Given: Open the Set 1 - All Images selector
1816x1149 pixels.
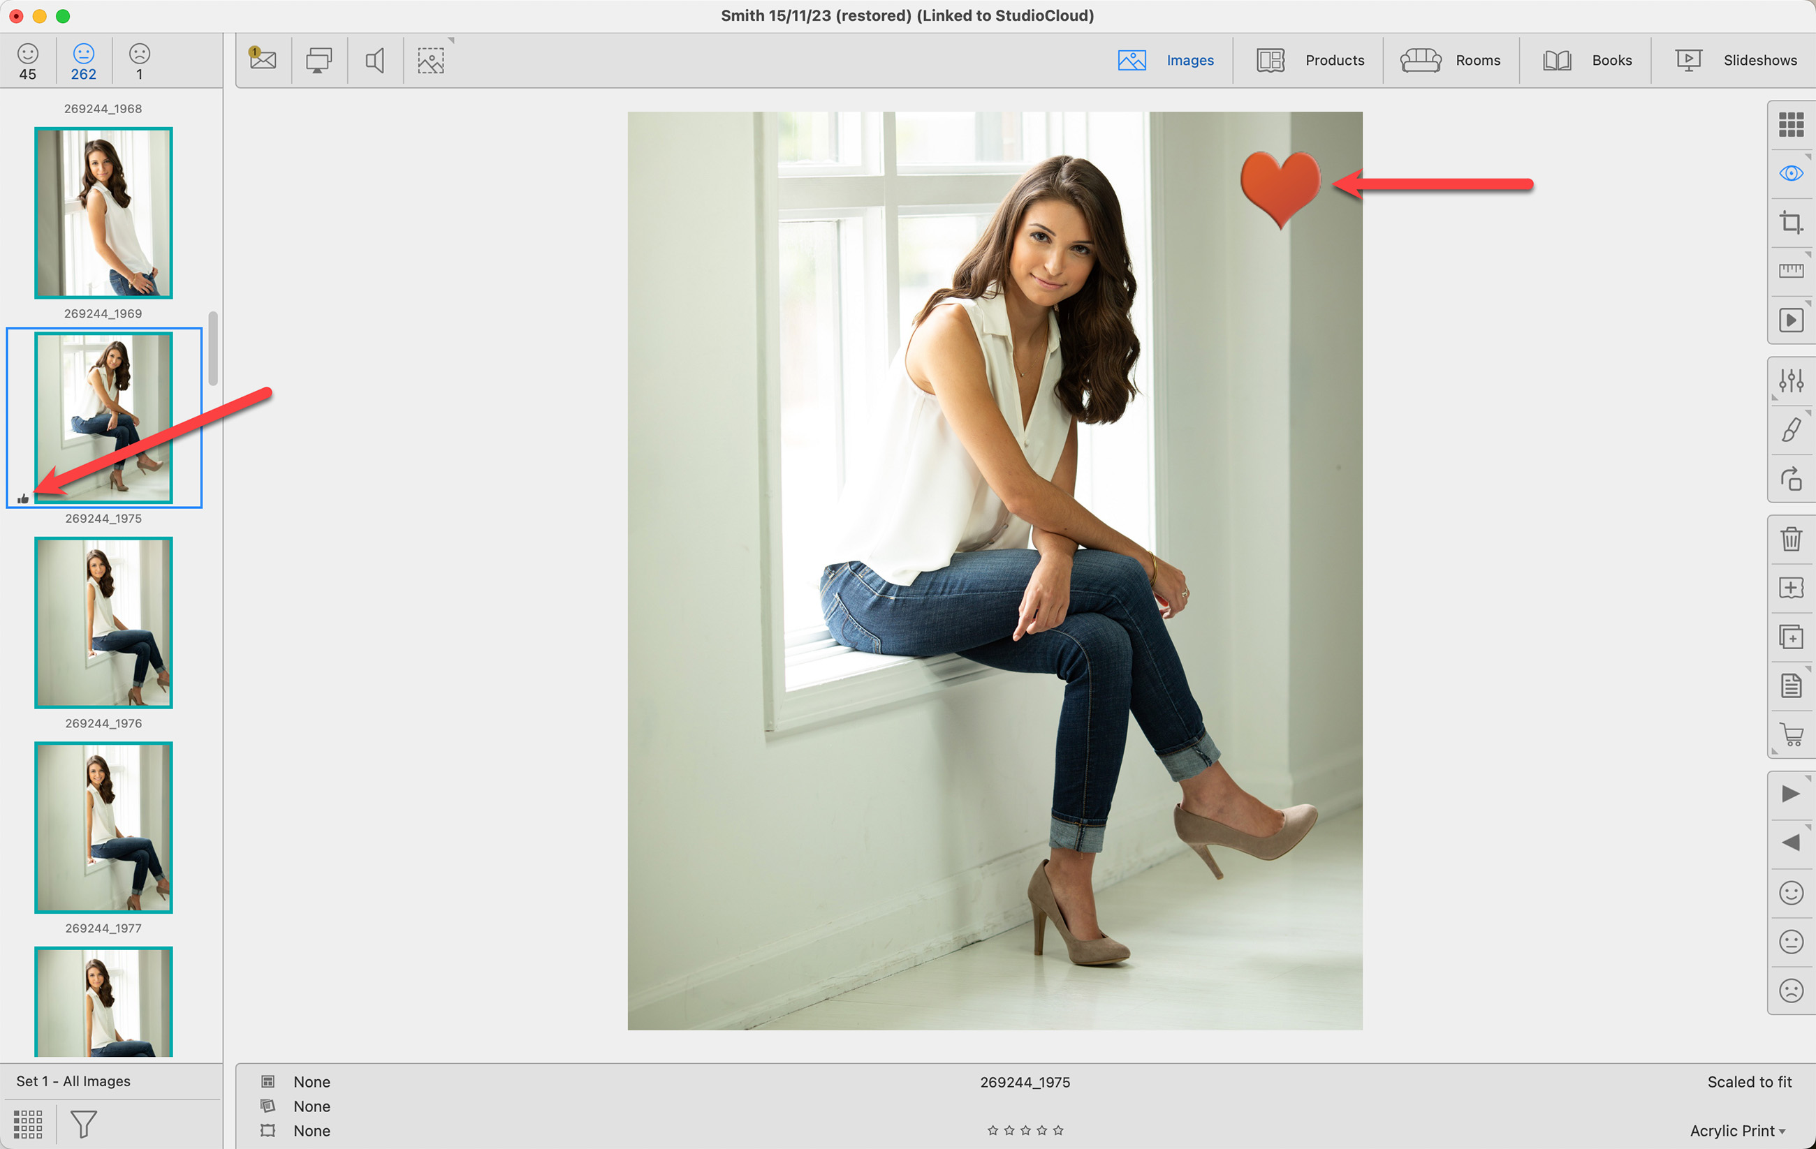Looking at the screenshot, I should [x=73, y=1081].
